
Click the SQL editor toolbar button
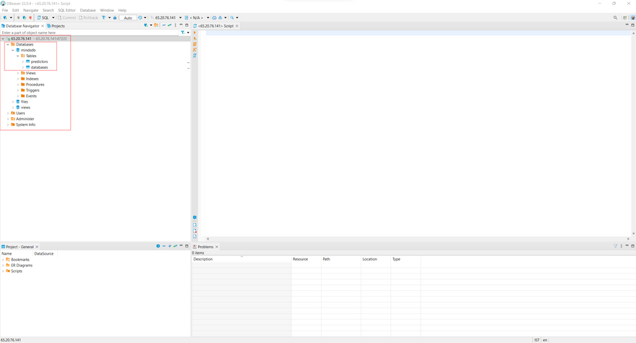click(43, 17)
